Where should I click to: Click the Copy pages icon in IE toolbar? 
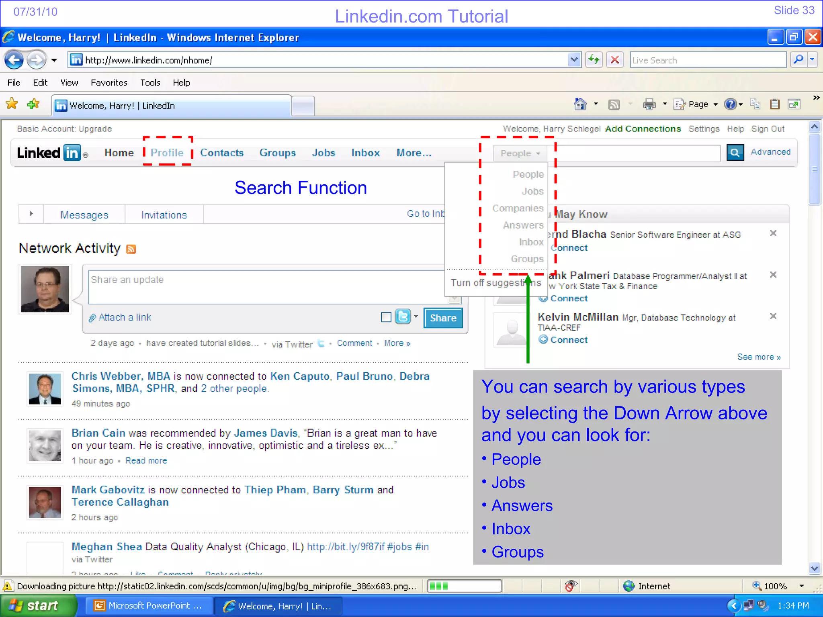[755, 104]
